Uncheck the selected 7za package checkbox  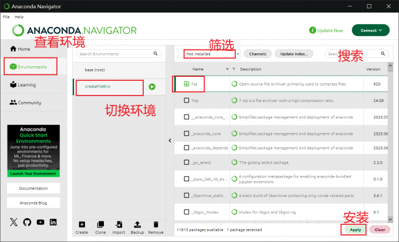click(187, 84)
